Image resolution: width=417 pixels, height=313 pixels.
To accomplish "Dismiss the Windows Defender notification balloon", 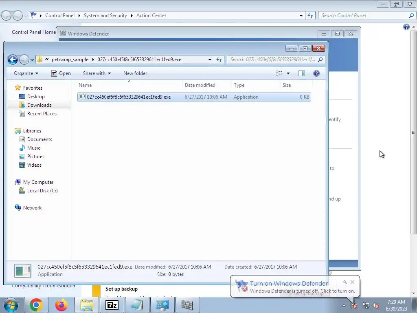I will pos(352,282).
